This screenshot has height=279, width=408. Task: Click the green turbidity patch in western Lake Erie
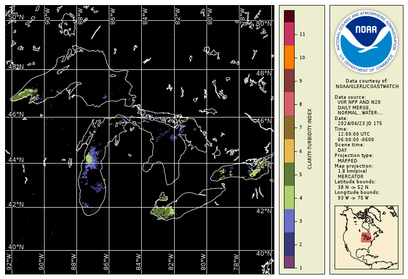(163, 211)
